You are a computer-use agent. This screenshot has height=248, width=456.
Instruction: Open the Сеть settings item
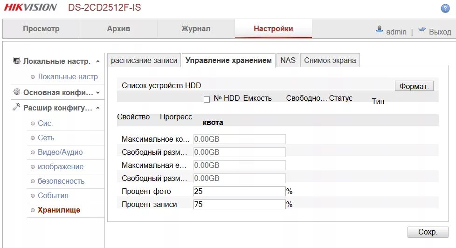(x=46, y=138)
